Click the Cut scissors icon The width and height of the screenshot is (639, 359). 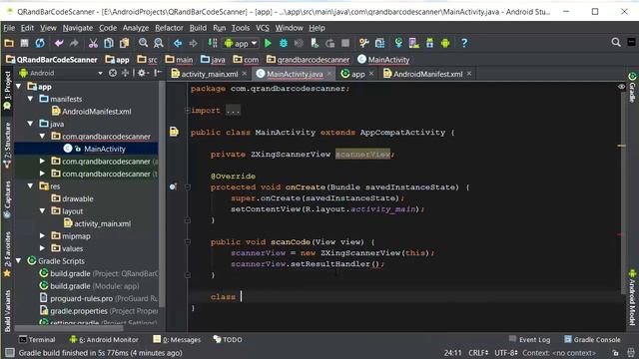pos(93,43)
